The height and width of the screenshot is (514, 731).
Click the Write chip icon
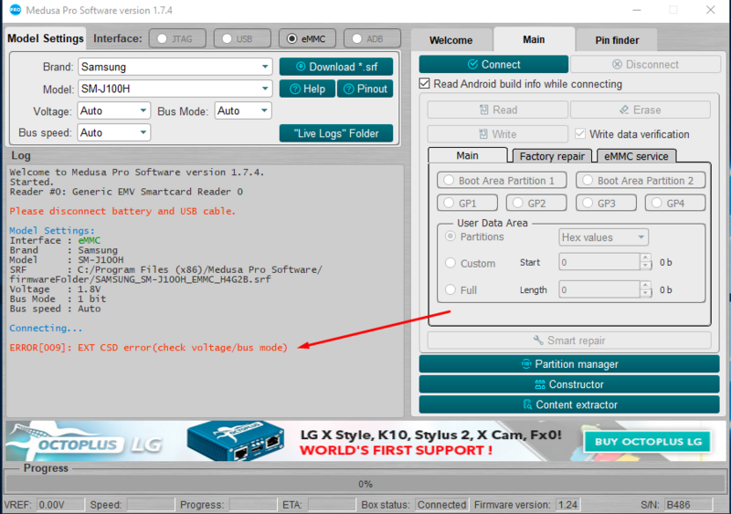tap(483, 134)
